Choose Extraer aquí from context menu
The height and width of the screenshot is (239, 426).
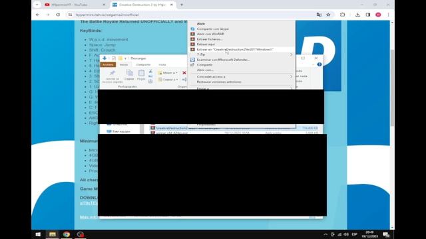click(206, 44)
